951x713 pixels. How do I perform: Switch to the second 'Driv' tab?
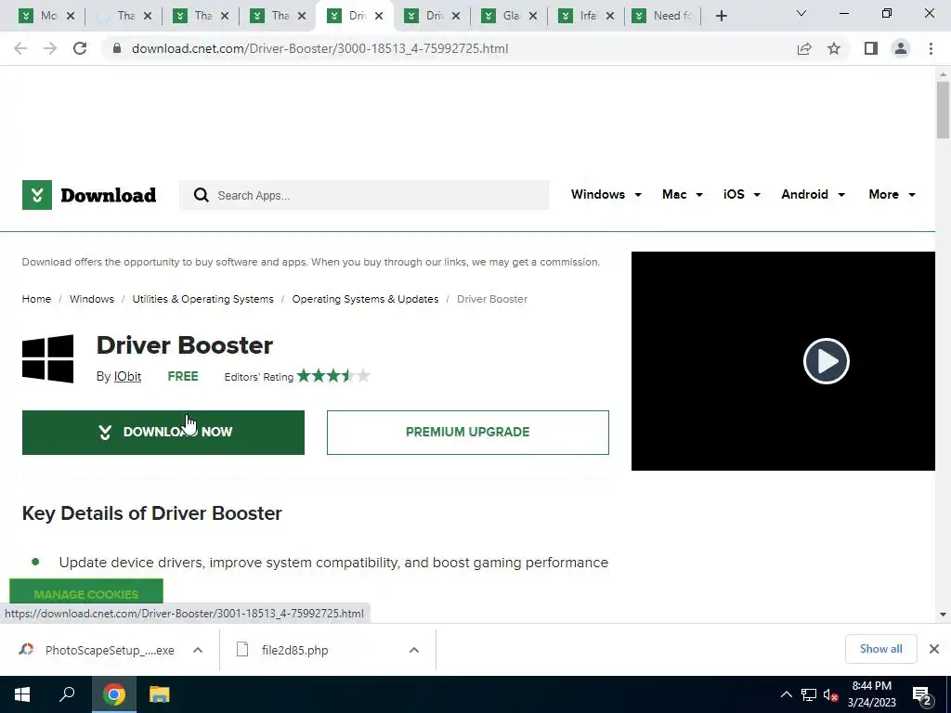coord(426,16)
